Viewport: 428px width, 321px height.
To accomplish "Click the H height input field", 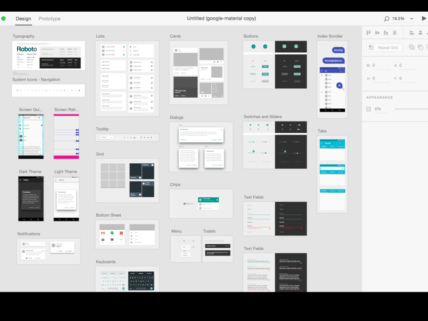I will pos(381,78).
